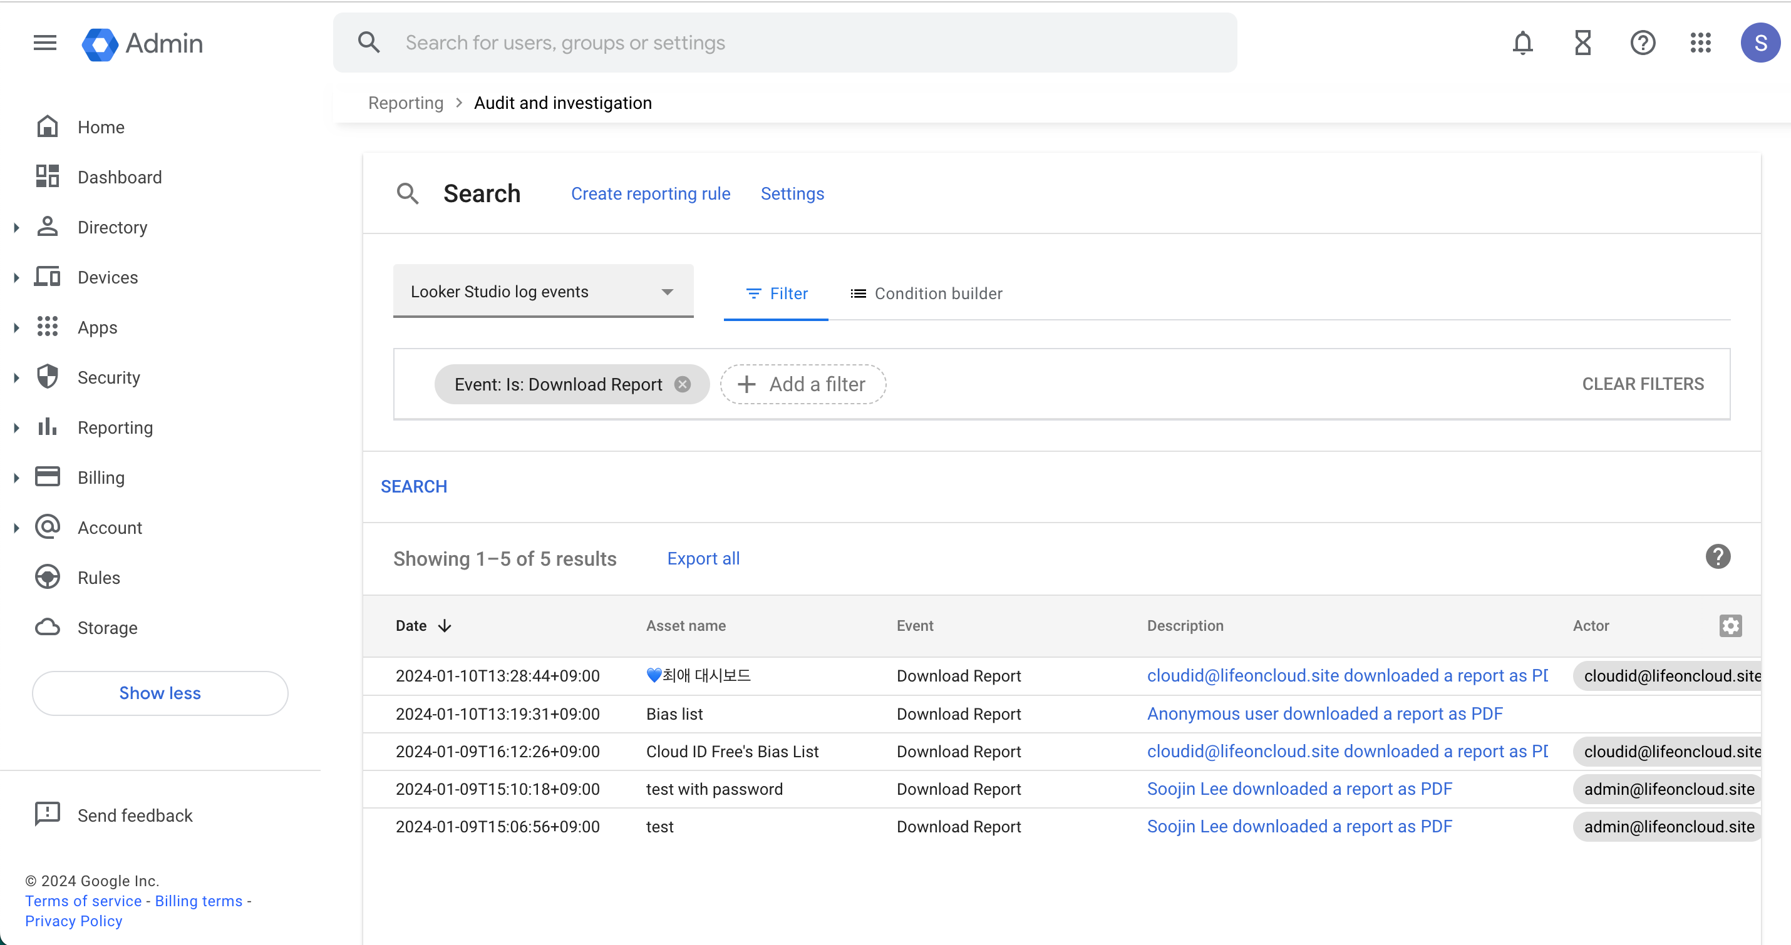Open the Google apps grid
This screenshot has height=945, width=1791.
(x=1701, y=43)
